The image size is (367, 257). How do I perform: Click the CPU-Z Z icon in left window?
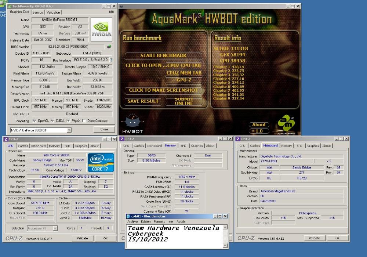point(6,139)
